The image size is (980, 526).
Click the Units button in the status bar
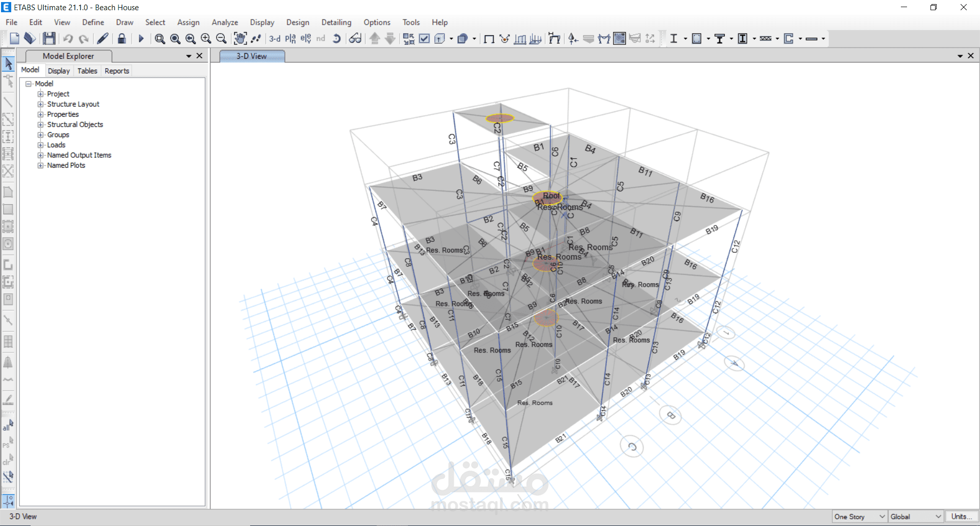(x=961, y=516)
